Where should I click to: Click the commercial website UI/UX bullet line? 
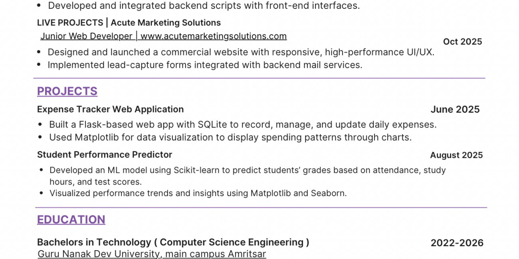point(241,52)
